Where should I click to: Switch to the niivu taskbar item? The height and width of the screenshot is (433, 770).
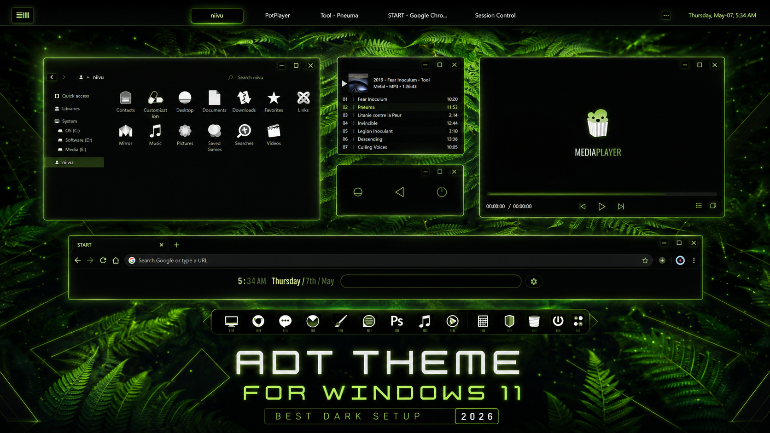[217, 15]
